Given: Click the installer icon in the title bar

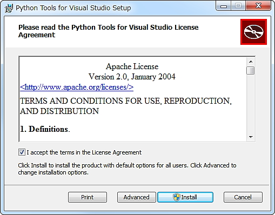Looking at the screenshot, I should pos(9,8).
